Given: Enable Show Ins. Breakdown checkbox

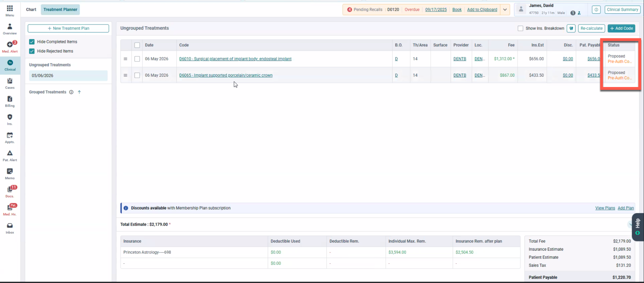Looking at the screenshot, I should click(x=520, y=28).
